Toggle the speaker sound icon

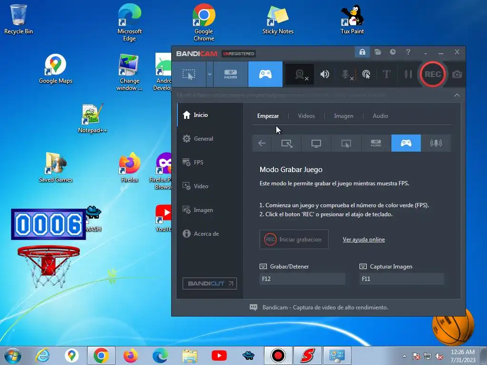pyautogui.click(x=324, y=74)
